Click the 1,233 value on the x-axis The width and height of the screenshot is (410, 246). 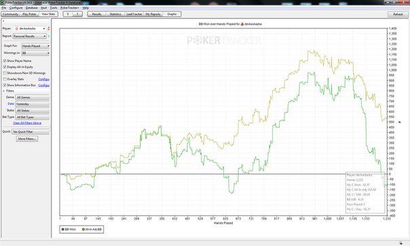386,219
